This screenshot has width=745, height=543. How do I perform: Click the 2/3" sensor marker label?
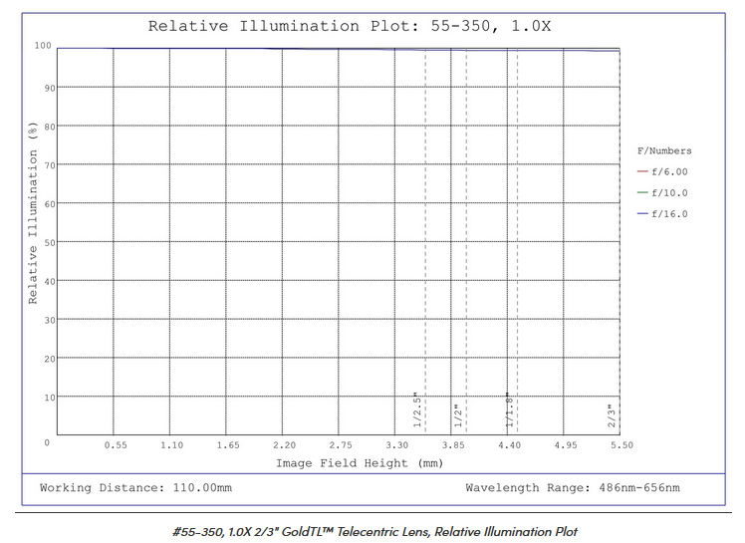click(612, 414)
